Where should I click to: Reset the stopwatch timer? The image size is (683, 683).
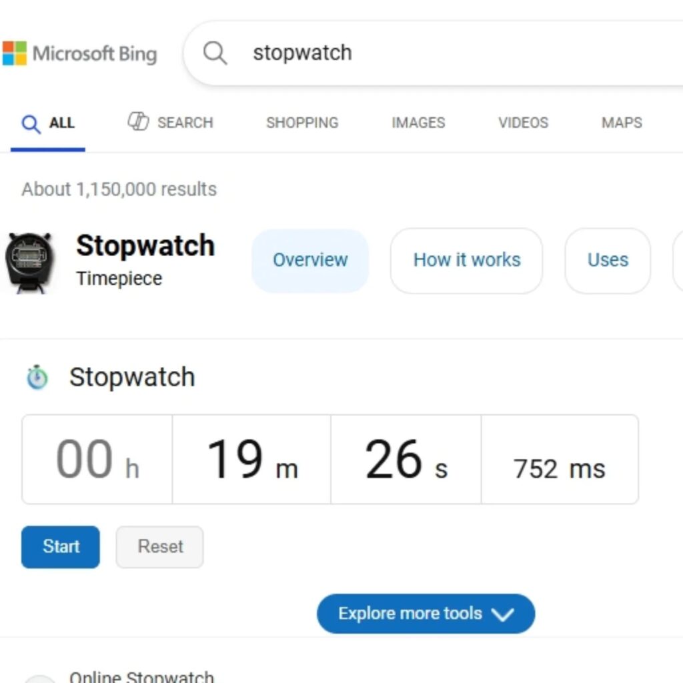click(160, 547)
